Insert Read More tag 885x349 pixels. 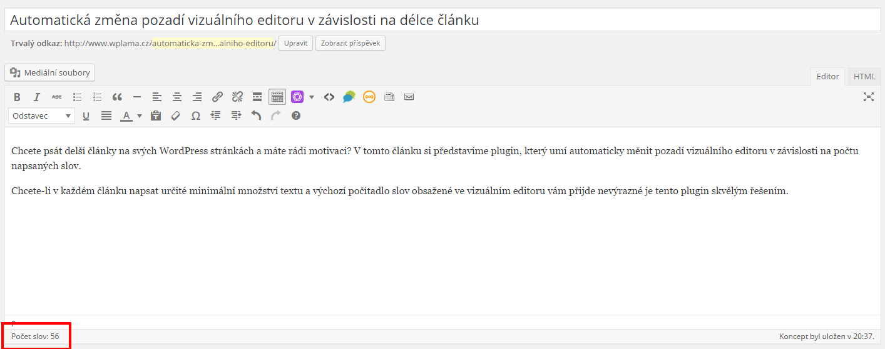257,97
